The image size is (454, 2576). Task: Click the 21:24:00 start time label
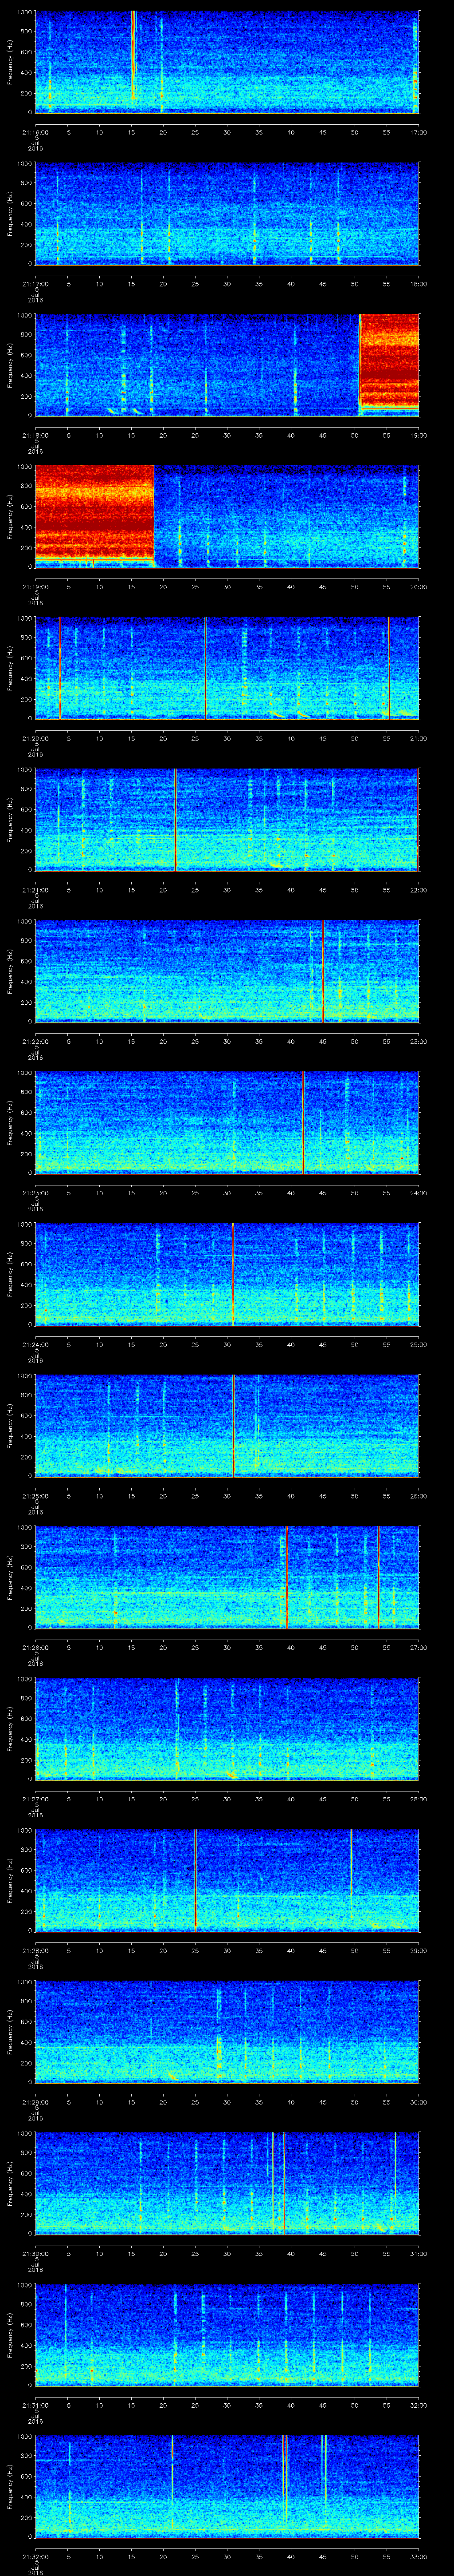coord(35,1344)
